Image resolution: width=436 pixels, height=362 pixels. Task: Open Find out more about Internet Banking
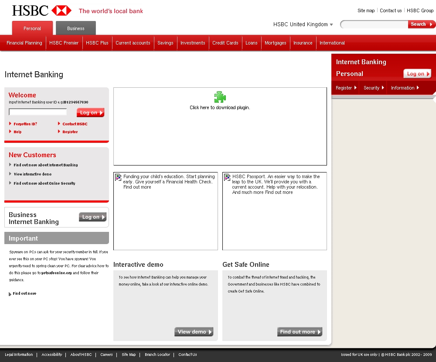(46, 165)
